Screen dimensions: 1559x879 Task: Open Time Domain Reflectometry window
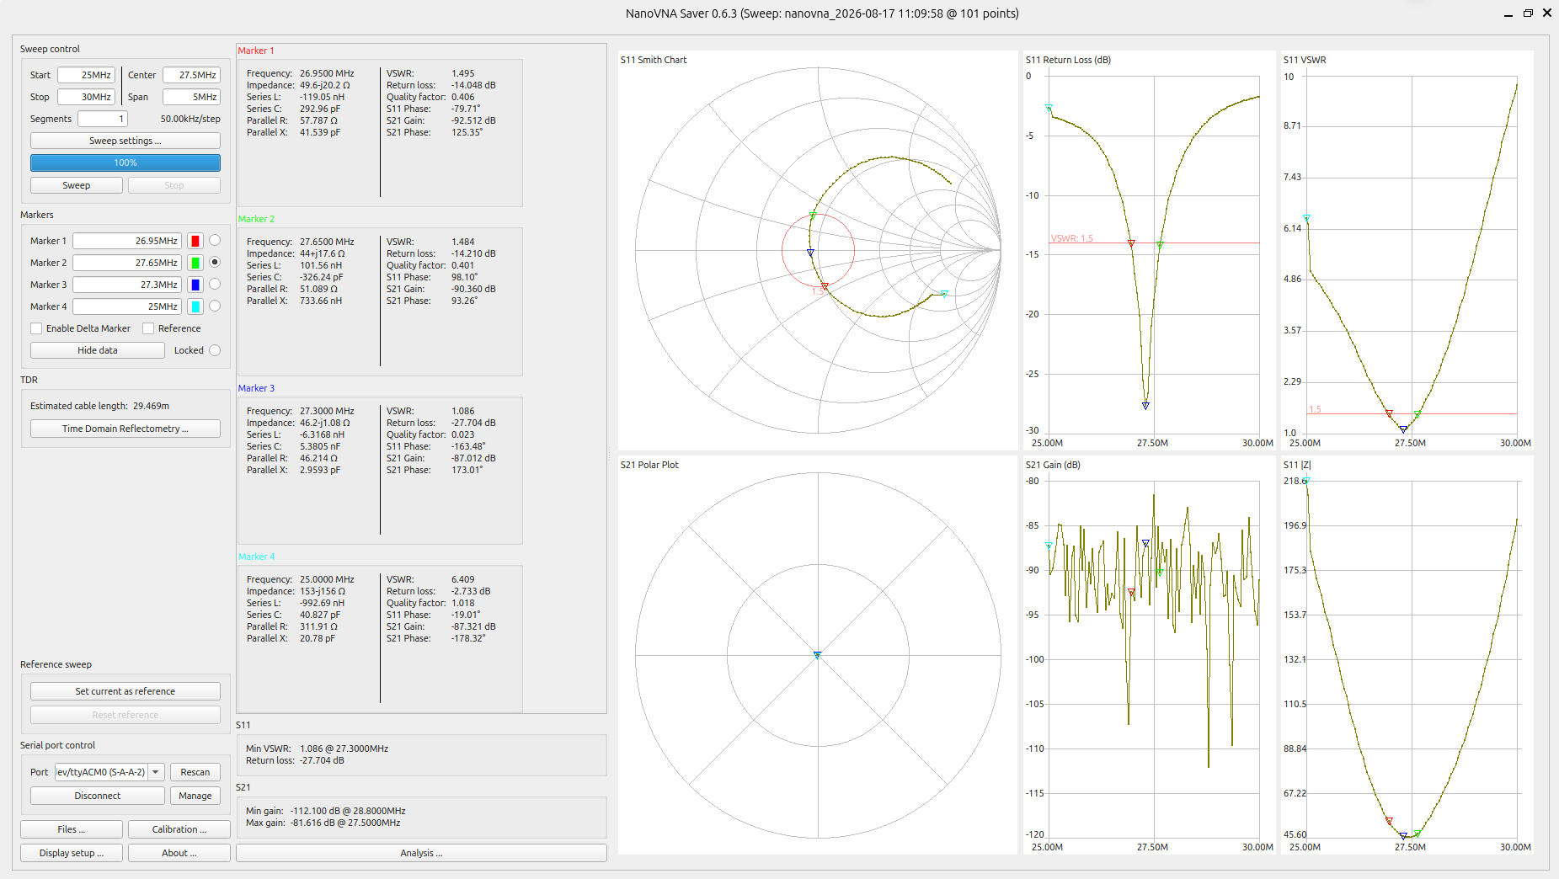pos(125,429)
